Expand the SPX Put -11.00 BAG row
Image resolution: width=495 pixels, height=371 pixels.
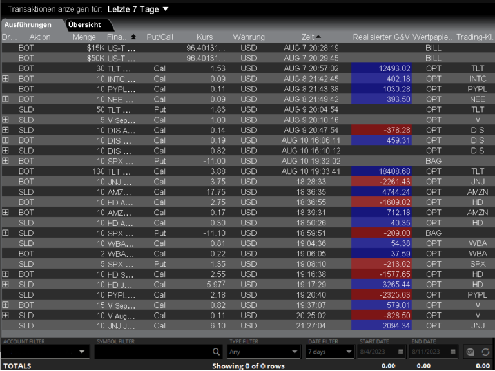[6, 161]
